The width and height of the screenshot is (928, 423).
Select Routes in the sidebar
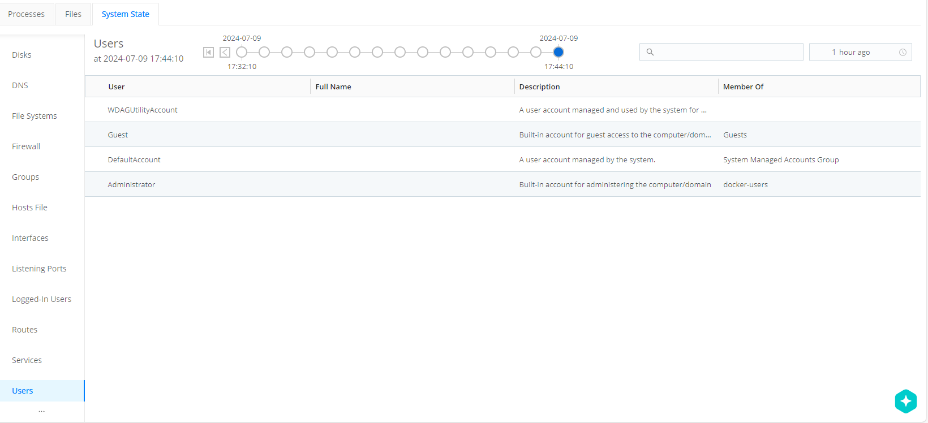pyautogui.click(x=24, y=330)
